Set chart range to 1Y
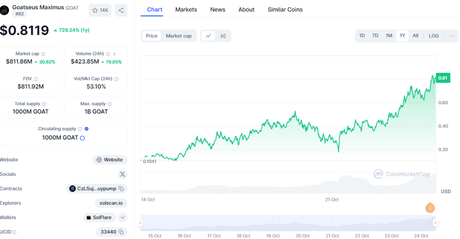 [402, 36]
